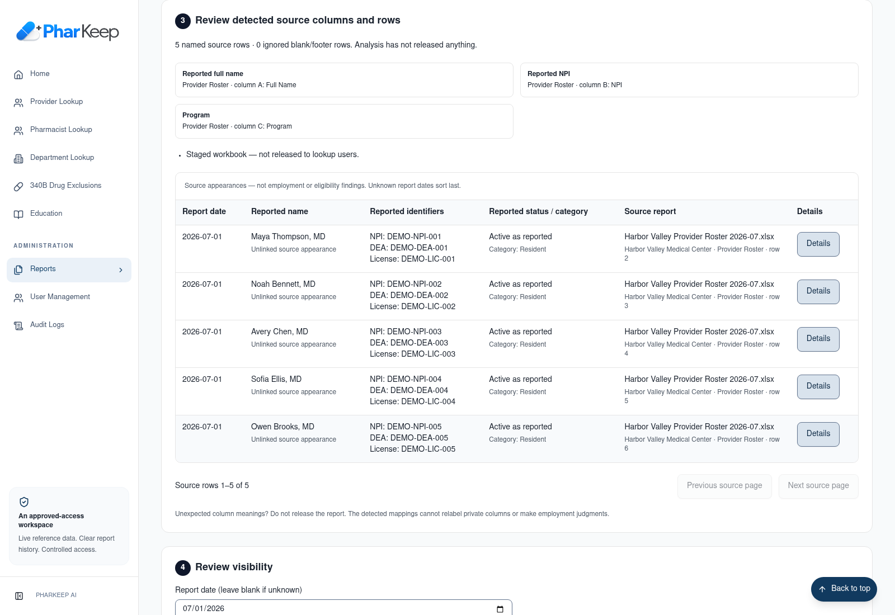Screen dimensions: 895x615
Task: View Audit Logs
Action: 69,325
